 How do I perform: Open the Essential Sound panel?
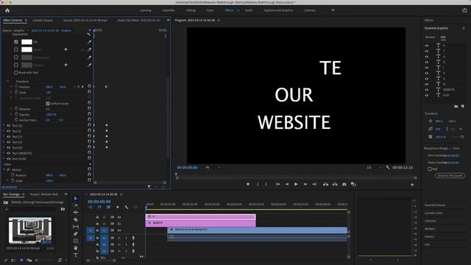click(435, 205)
